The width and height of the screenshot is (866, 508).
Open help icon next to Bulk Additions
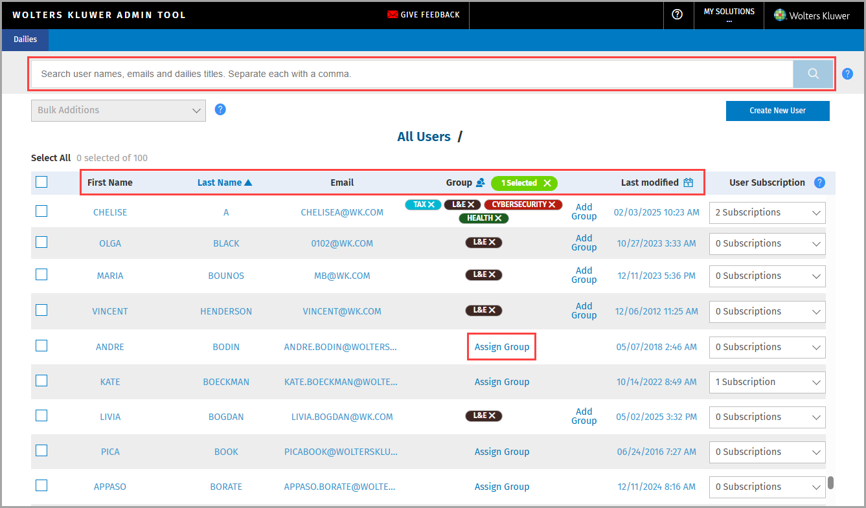tap(220, 109)
